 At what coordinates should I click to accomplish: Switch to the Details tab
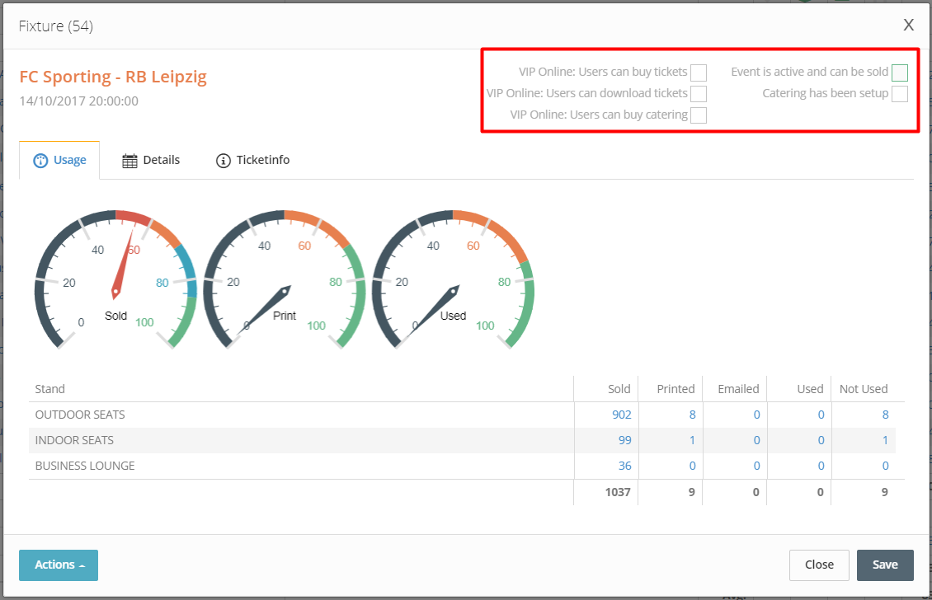click(151, 161)
